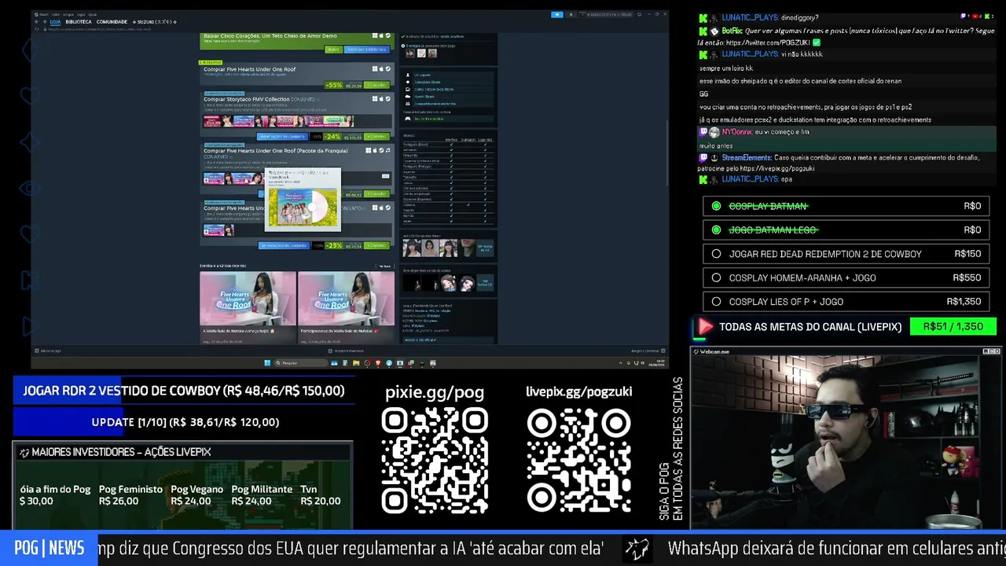Screen dimensions: 1006x566
Task: Click the -24% bundle discount badge
Action: click(332, 137)
